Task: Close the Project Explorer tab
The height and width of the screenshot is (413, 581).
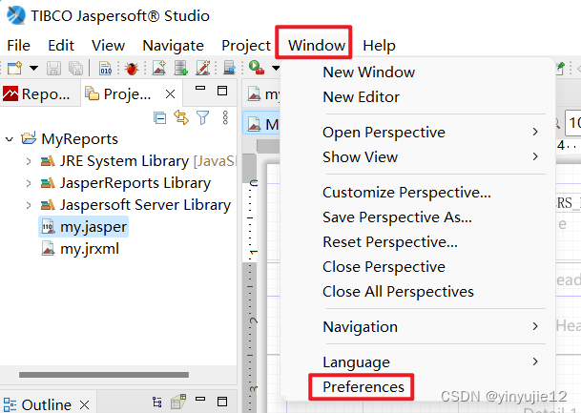Action: tap(171, 94)
